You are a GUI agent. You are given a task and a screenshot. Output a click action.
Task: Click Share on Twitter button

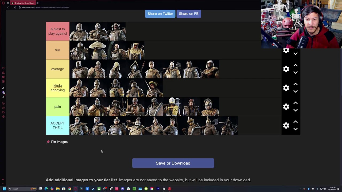point(160,14)
